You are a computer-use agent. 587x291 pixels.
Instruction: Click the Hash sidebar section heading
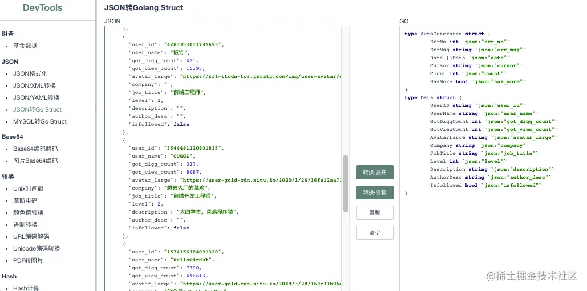(9, 276)
